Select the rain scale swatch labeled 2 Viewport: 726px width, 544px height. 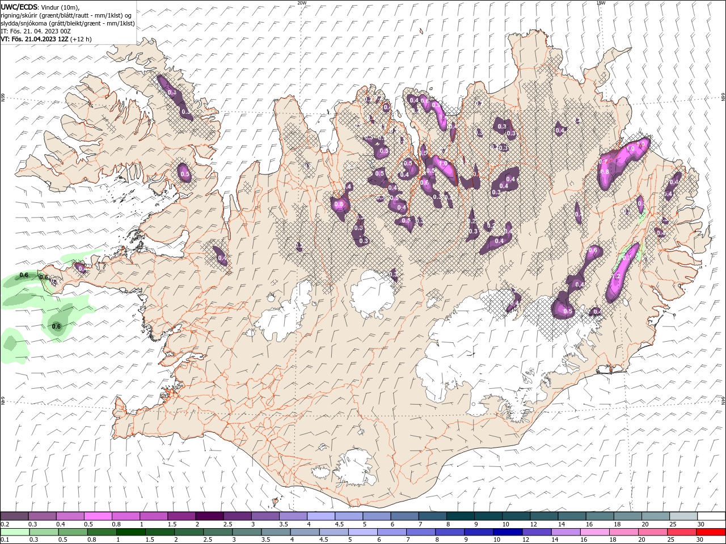189,532
